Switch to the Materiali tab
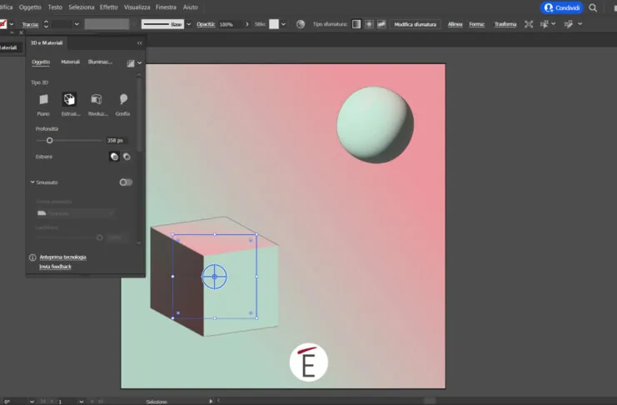 (71, 62)
